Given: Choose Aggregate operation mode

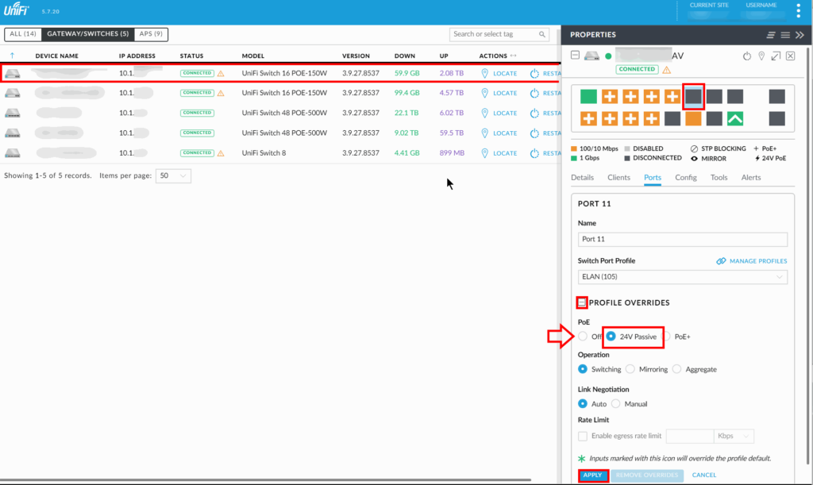Looking at the screenshot, I should coord(676,369).
